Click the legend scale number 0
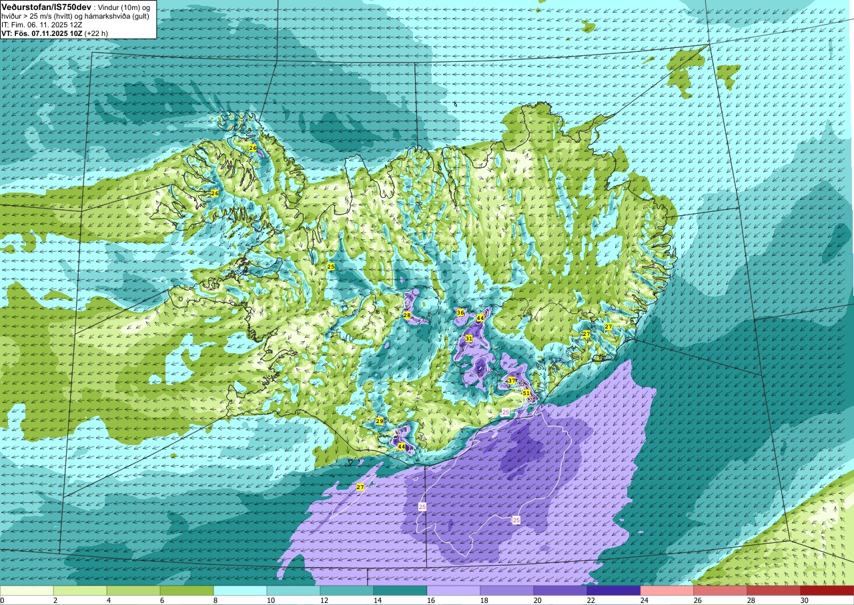854x605 pixels. click(3, 600)
